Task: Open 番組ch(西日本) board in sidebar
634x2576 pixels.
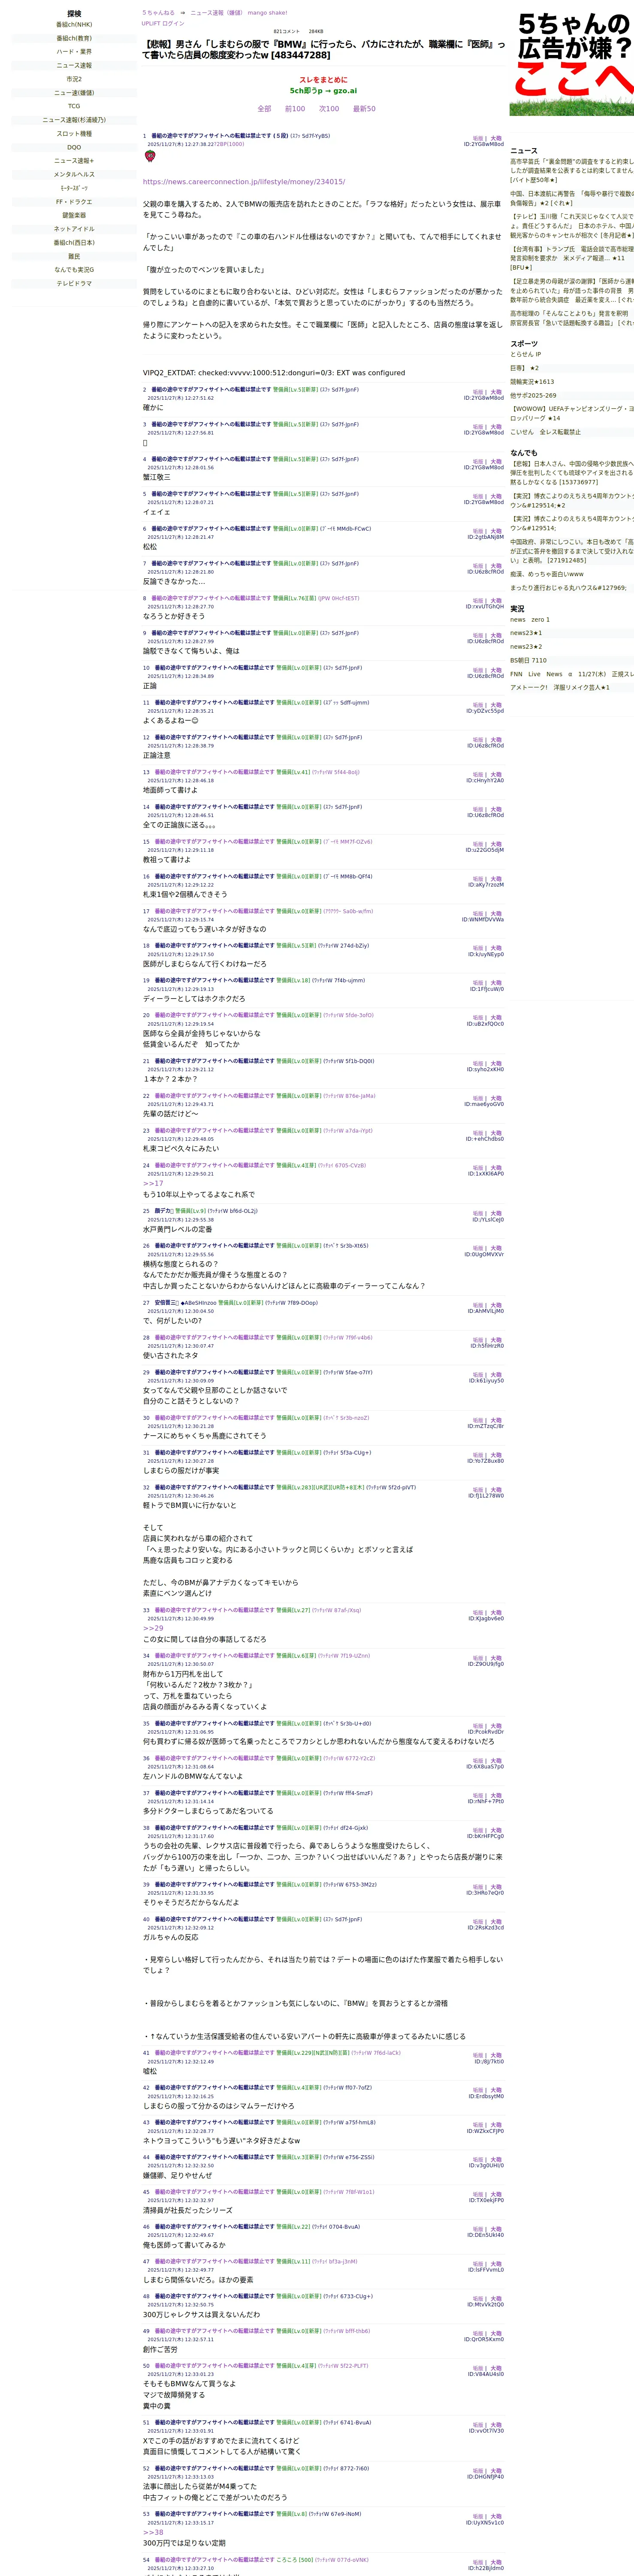Action: click(74, 243)
